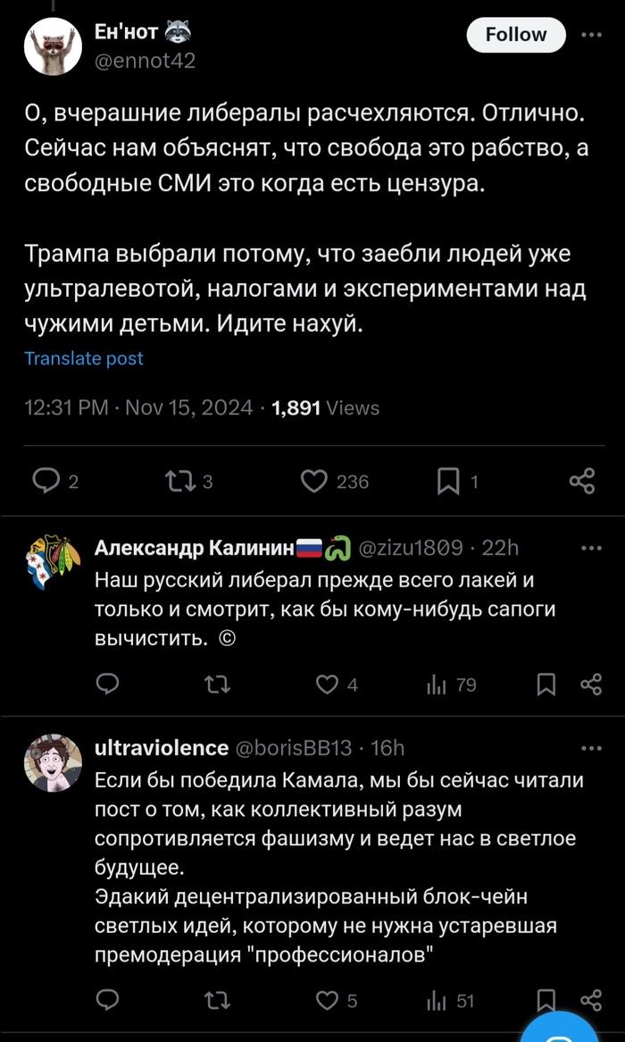The height and width of the screenshot is (1042, 625).
Task: Open more options for ennot42 post
Action: [591, 35]
